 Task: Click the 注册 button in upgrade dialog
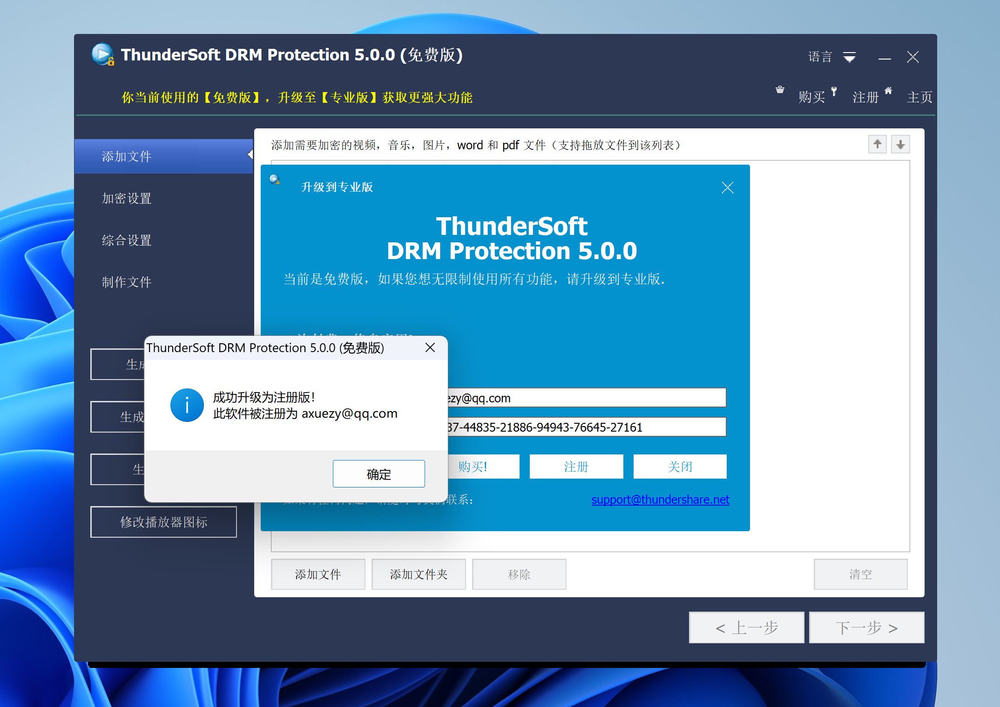tap(576, 467)
